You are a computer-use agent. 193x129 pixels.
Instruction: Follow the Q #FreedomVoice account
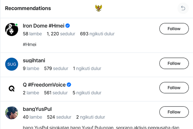[x=174, y=87]
